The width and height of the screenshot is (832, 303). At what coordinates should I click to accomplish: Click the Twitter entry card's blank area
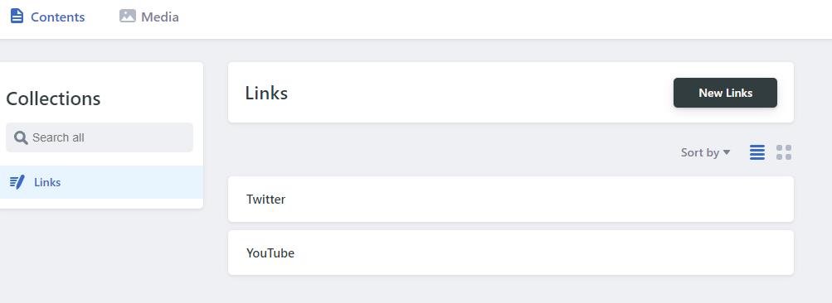coord(531,200)
